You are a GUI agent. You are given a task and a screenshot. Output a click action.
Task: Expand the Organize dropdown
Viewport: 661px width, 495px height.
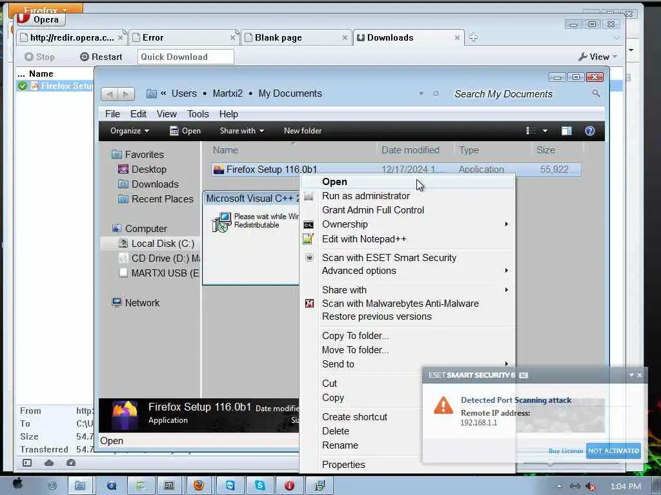(129, 131)
